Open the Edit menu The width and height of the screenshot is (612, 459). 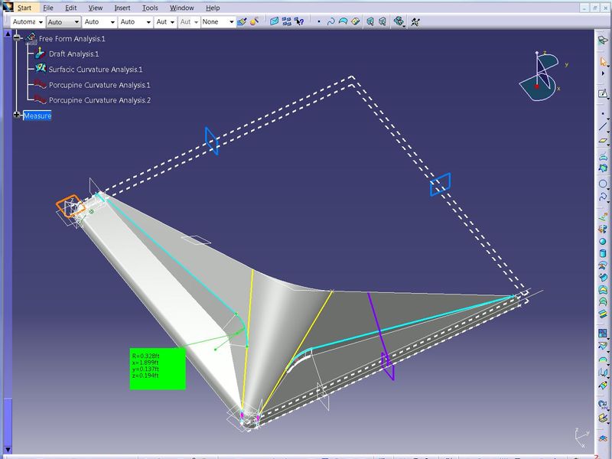click(x=70, y=8)
